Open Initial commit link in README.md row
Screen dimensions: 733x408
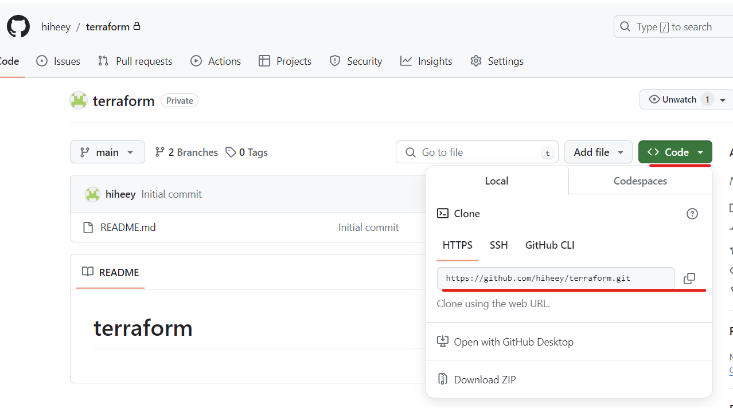[368, 227]
